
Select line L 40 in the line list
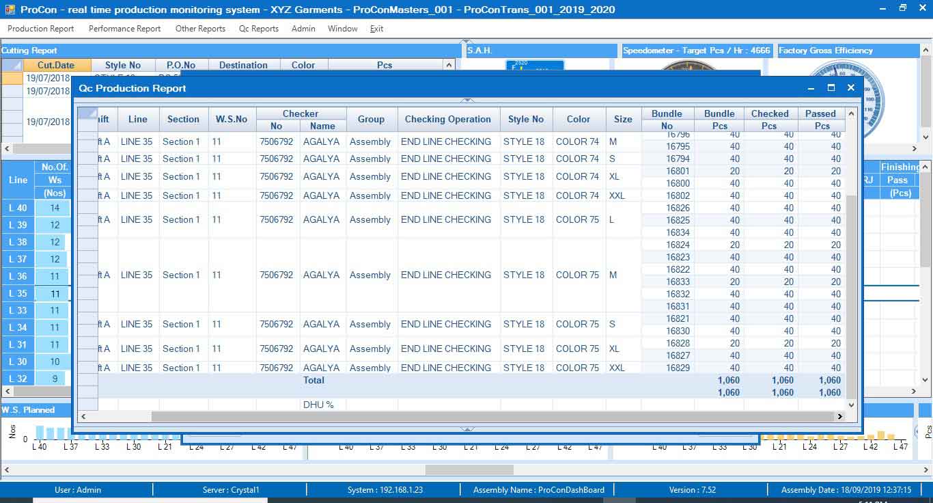18,208
